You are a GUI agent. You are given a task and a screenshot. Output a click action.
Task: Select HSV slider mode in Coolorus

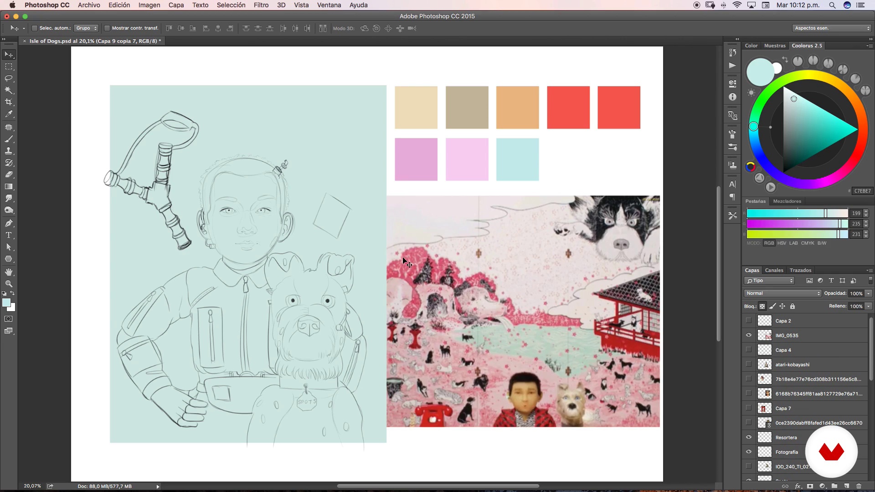point(782,243)
